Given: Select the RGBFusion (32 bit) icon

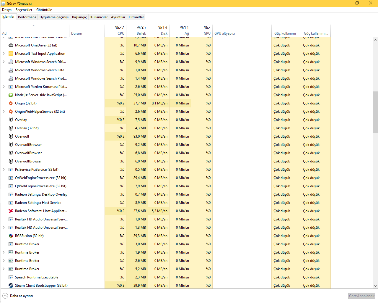Looking at the screenshot, I should pos(11,236).
